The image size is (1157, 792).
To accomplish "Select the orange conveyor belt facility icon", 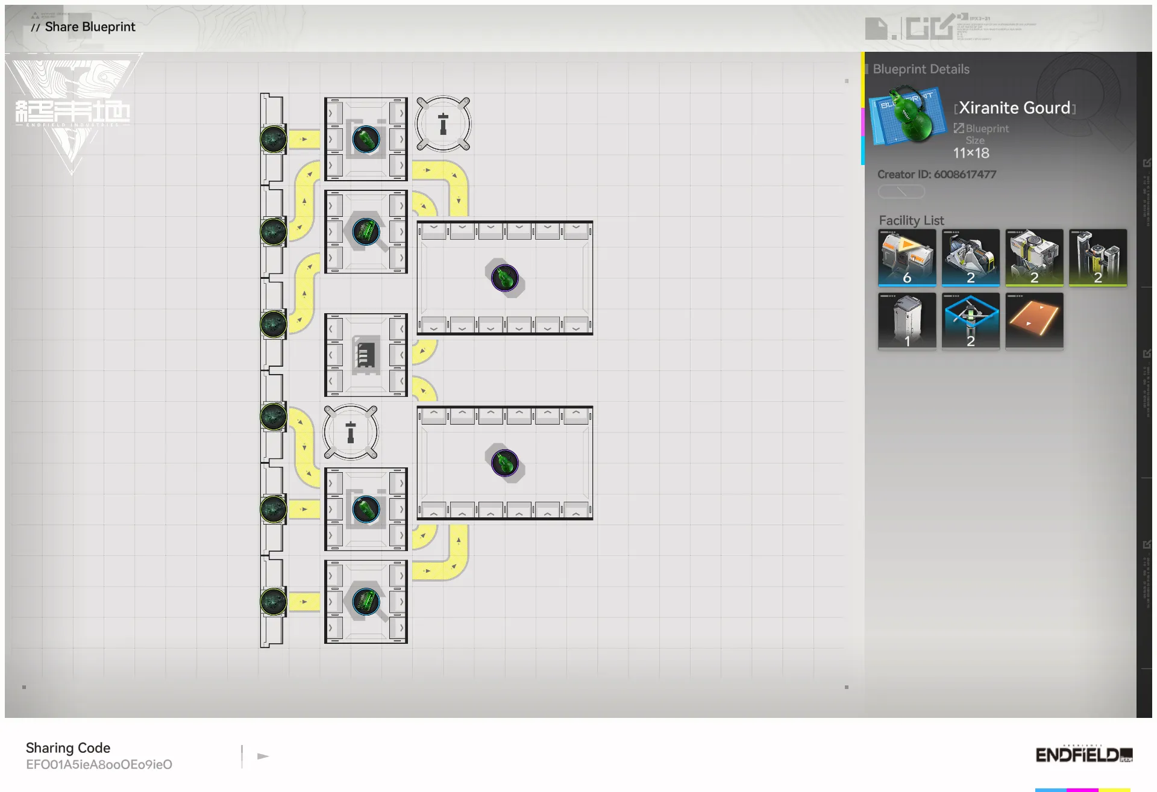I will 1034,320.
